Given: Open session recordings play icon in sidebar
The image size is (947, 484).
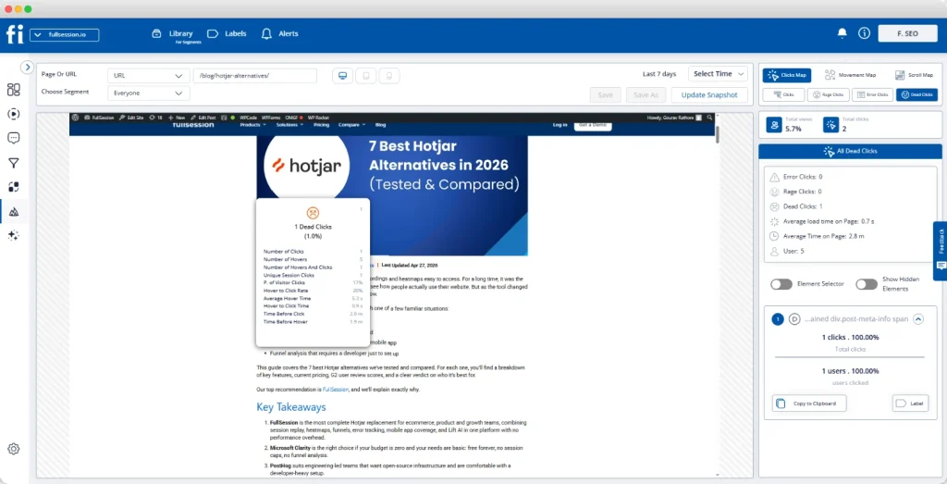Looking at the screenshot, I should (x=13, y=114).
